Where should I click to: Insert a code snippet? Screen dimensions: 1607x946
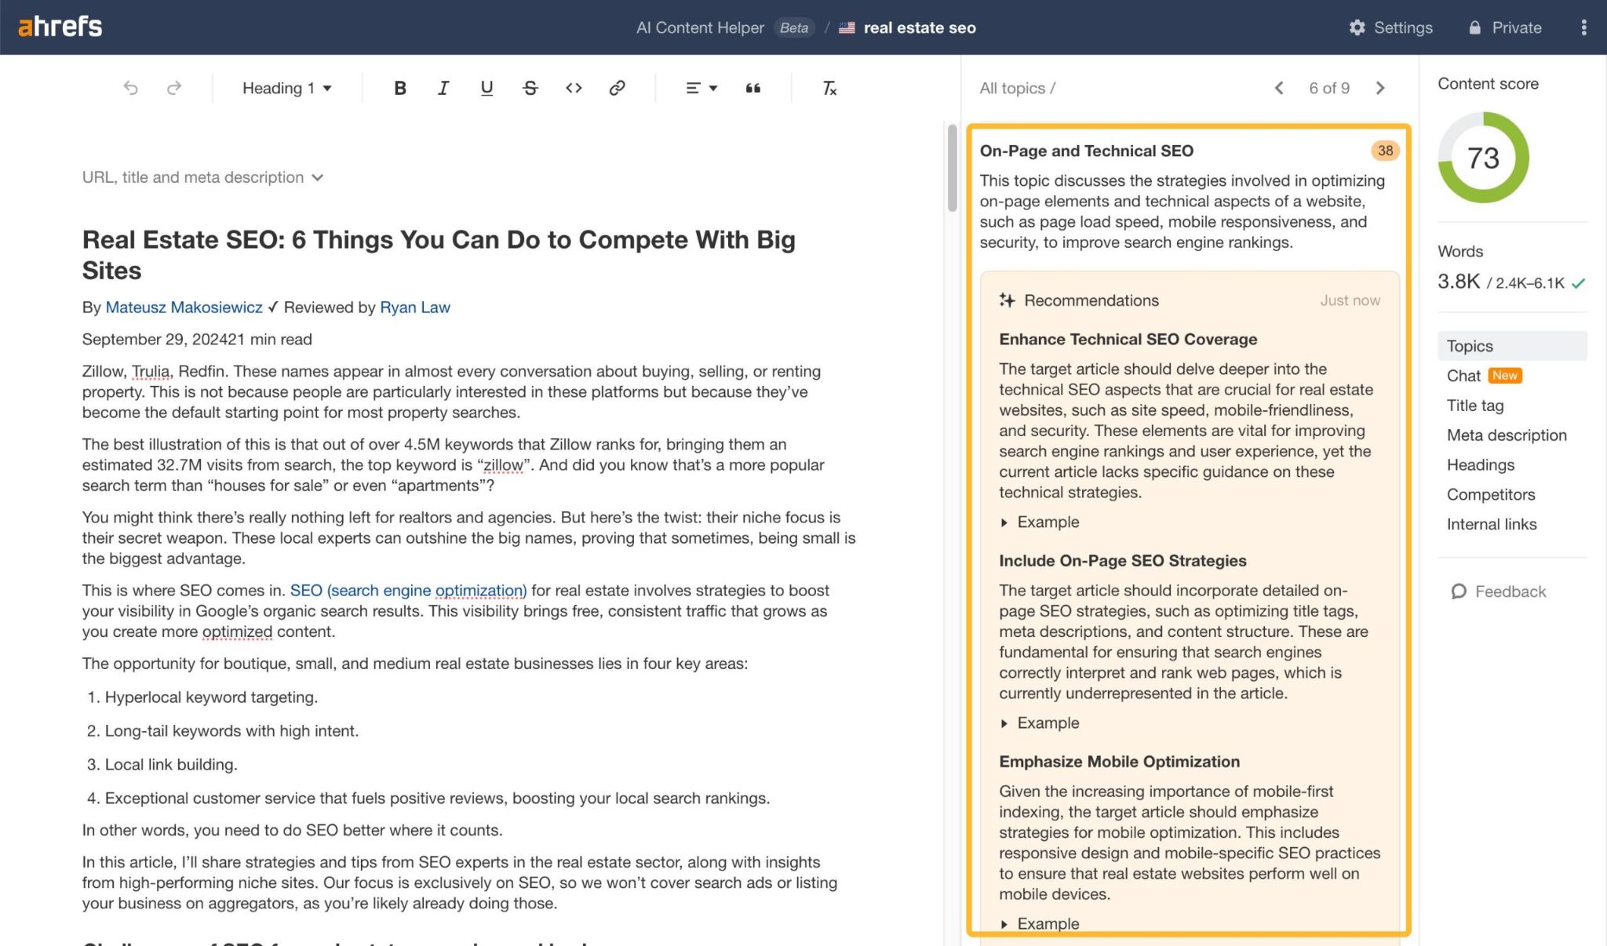click(574, 88)
